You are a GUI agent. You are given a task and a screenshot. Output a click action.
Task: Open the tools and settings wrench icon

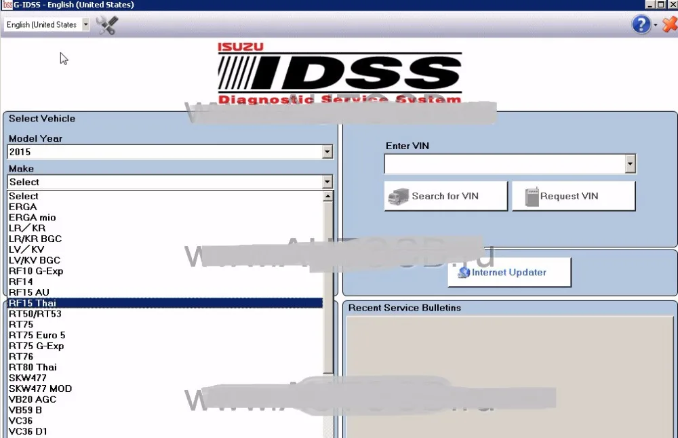(107, 25)
